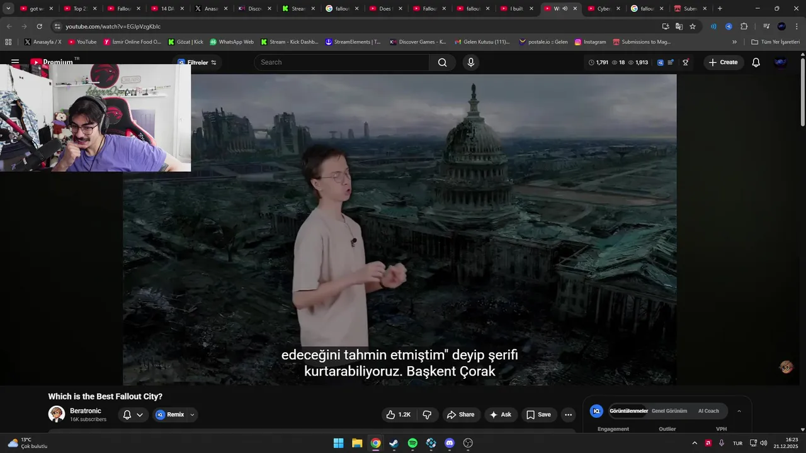The height and width of the screenshot is (453, 806).
Task: Reload the page in Chrome
Action: point(39,26)
